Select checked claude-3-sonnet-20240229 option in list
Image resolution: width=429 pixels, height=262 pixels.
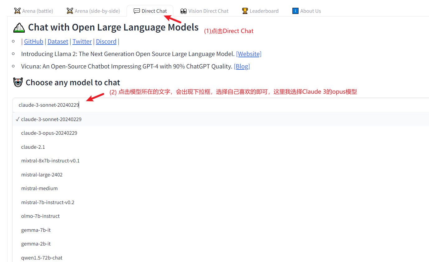221,119
